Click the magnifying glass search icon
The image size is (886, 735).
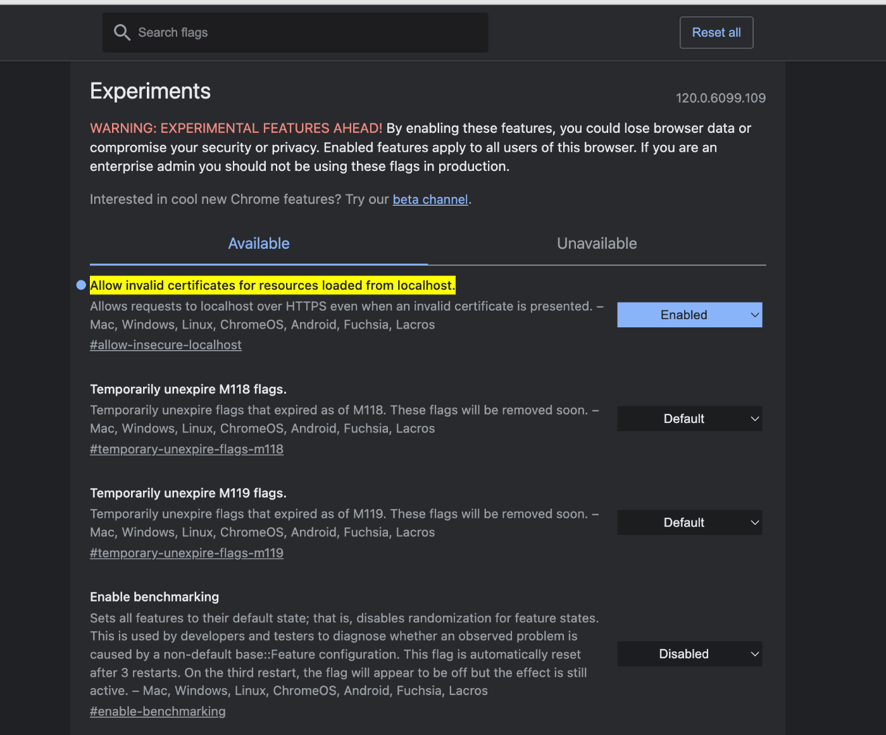[x=122, y=32]
